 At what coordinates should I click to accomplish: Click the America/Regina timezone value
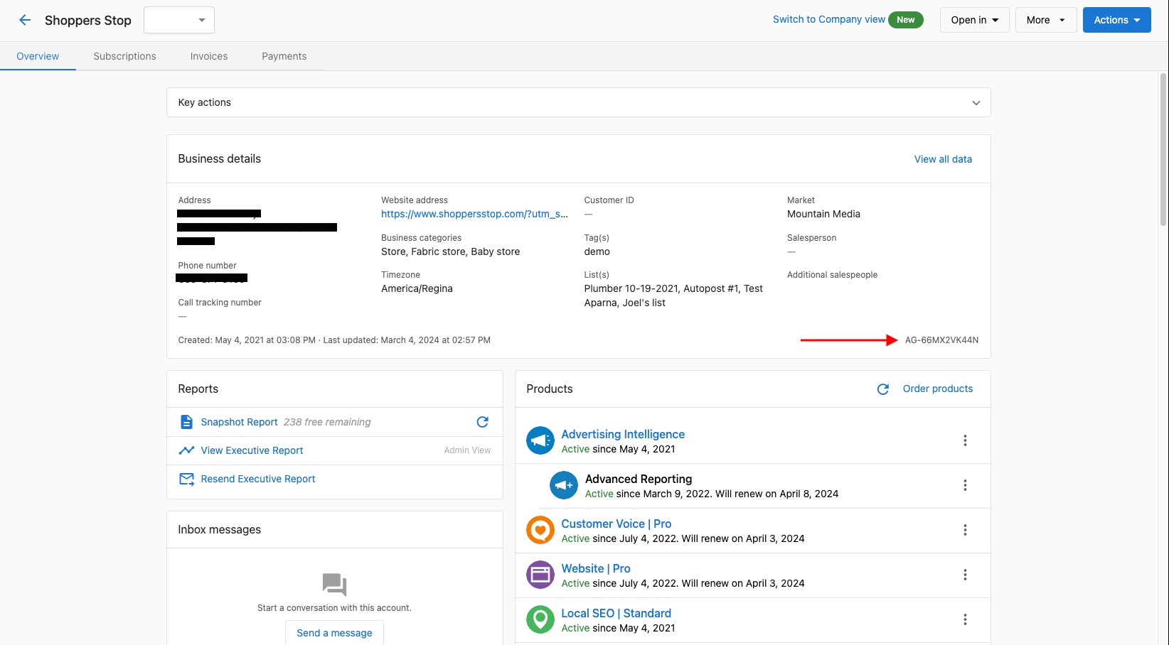(417, 288)
